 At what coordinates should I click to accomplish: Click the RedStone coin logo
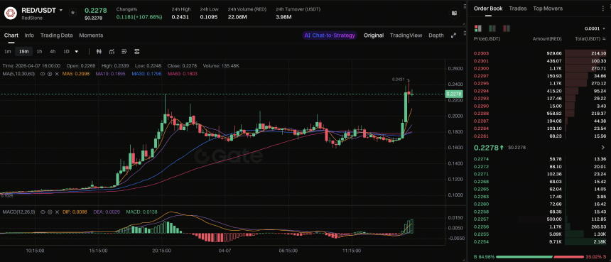point(10,13)
